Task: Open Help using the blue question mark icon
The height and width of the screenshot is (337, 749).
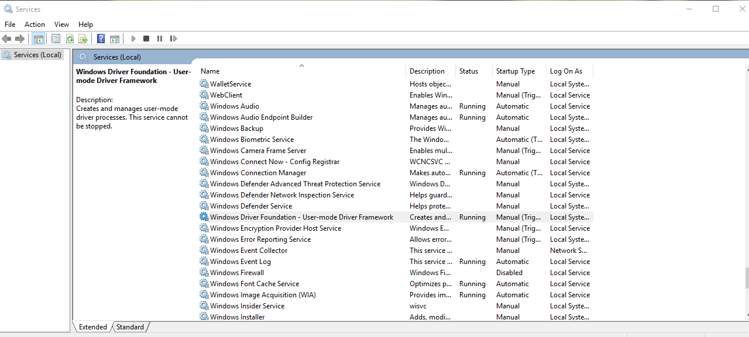Action: click(101, 39)
